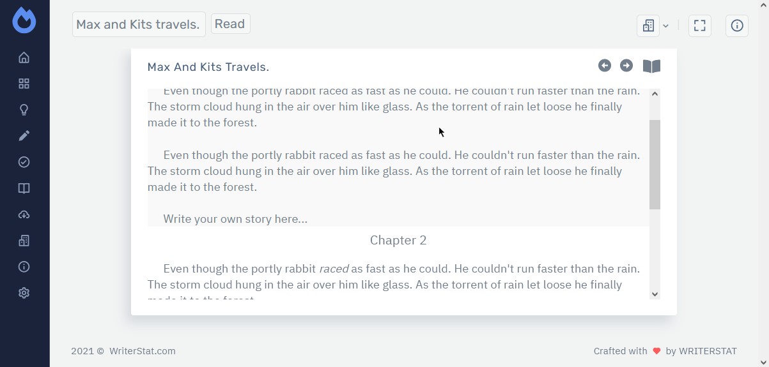This screenshot has height=367, width=769.
Task: Go to previous page with left arrow
Action: click(x=605, y=66)
